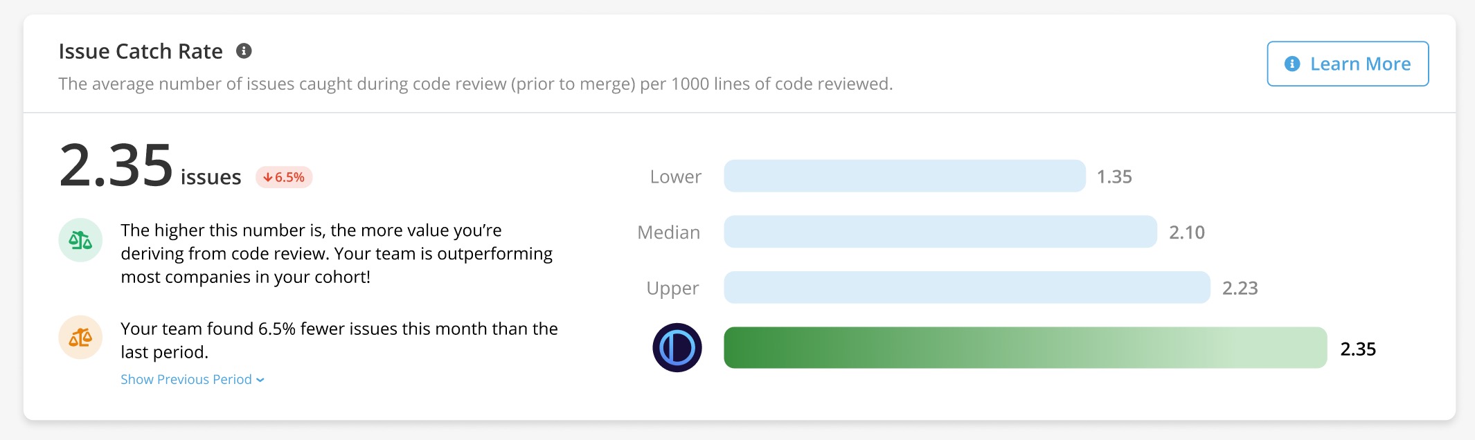Select the Median label
The height and width of the screenshot is (440, 1475).
[668, 232]
